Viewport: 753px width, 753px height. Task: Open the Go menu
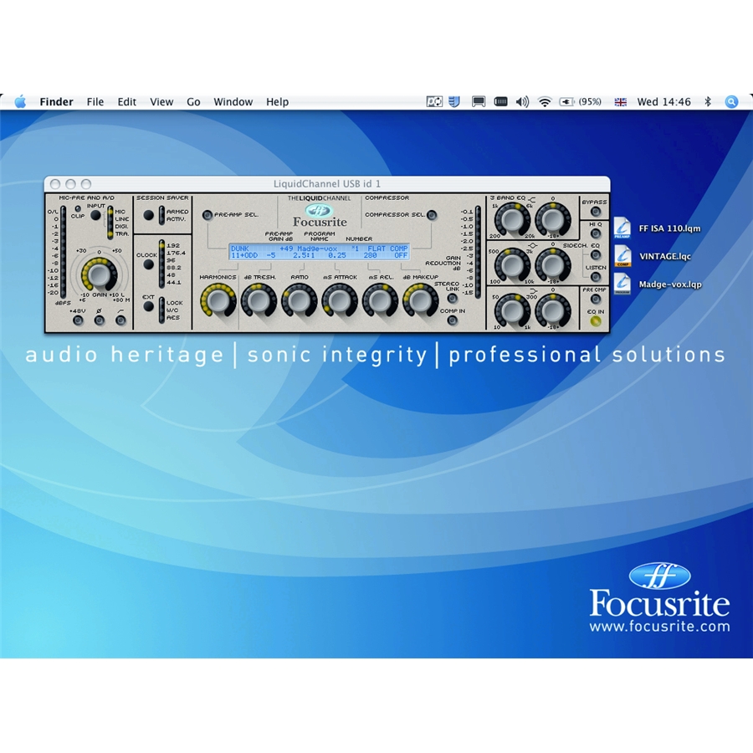pos(193,102)
